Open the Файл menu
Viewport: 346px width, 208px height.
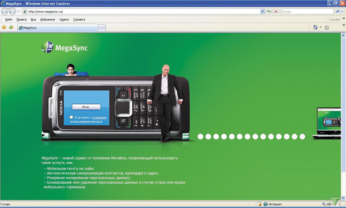(x=9, y=19)
